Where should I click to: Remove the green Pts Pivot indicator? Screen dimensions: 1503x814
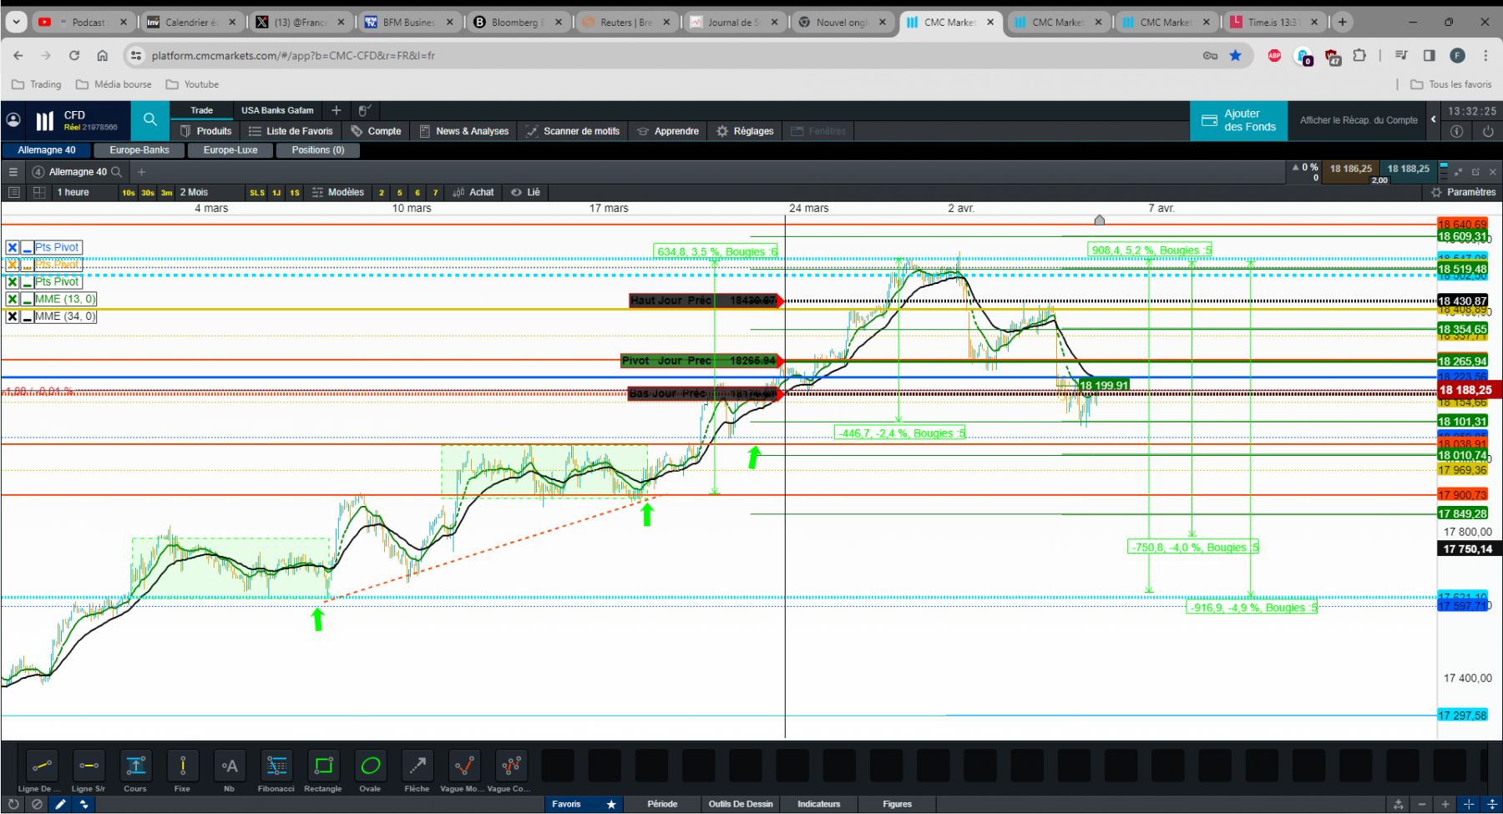tap(13, 281)
